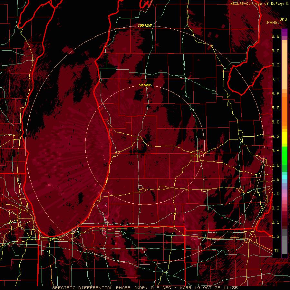
Task: Pick the light peach color bar segment
Action: 285,67
